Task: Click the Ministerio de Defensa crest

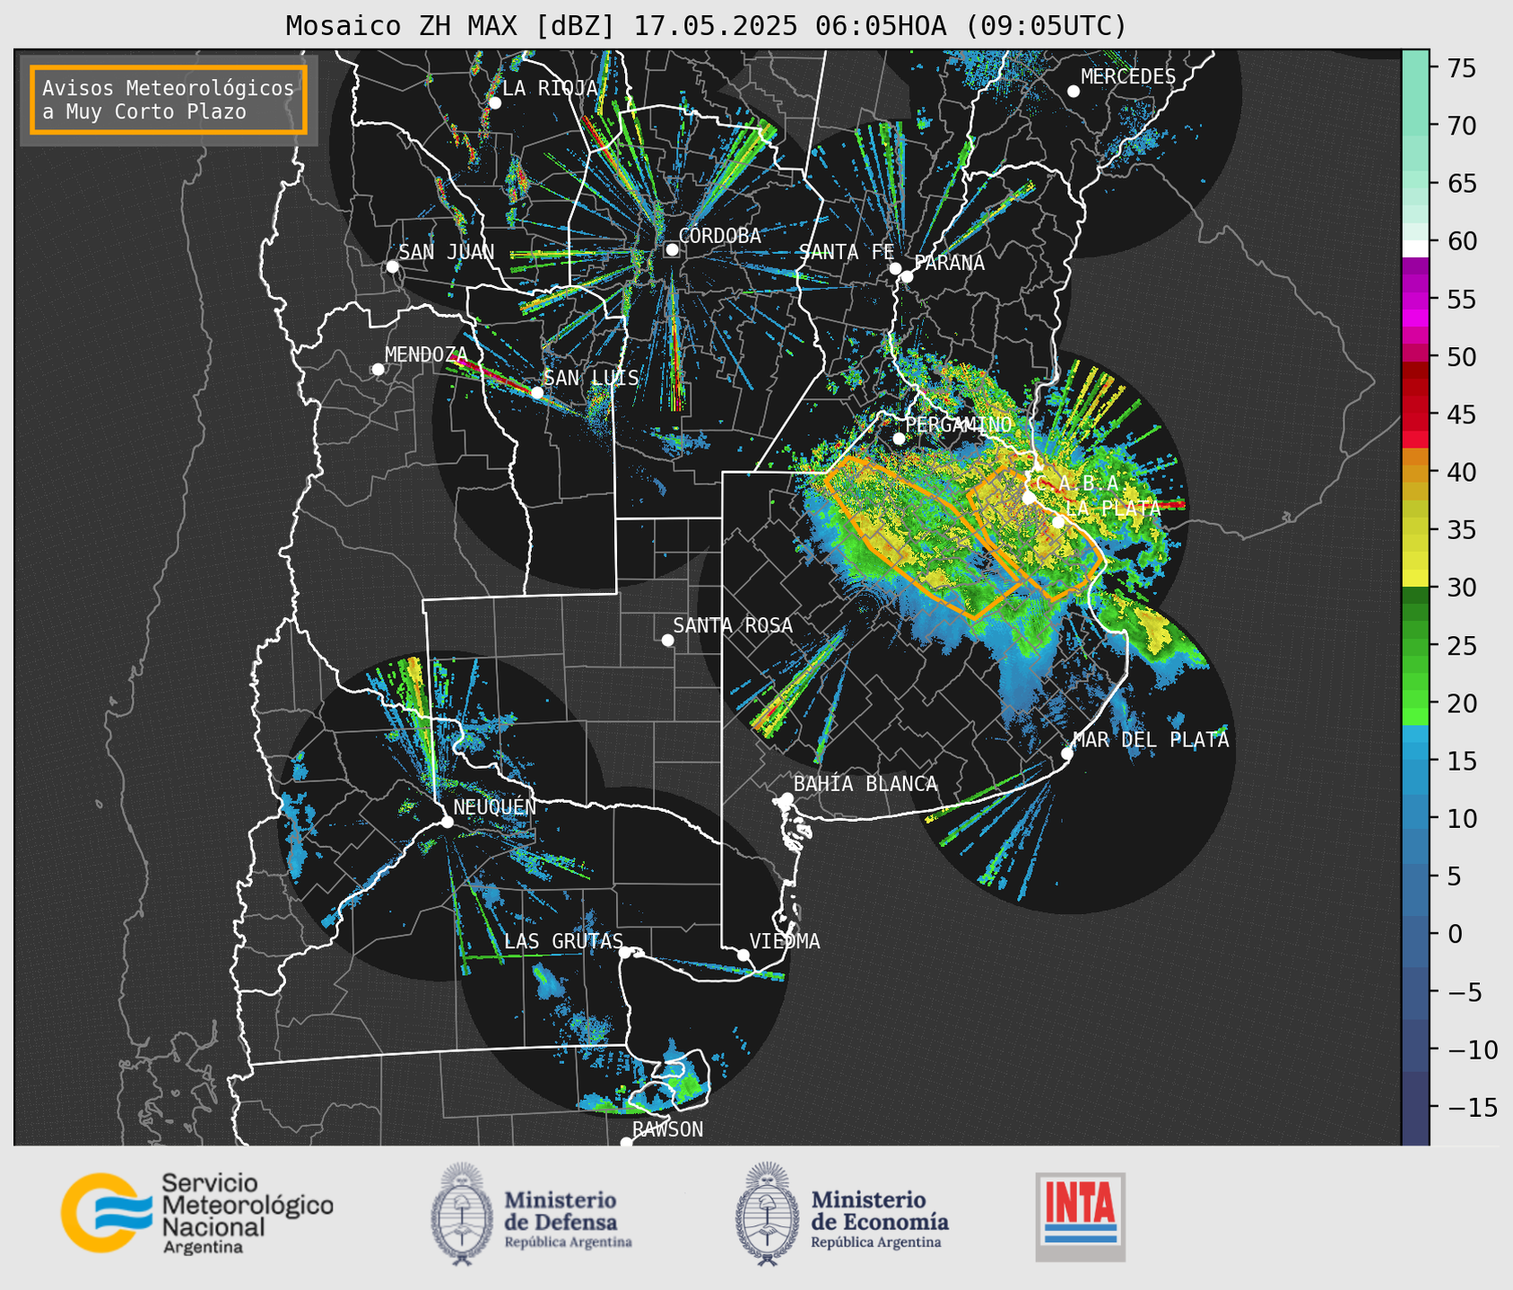Action: [x=463, y=1214]
